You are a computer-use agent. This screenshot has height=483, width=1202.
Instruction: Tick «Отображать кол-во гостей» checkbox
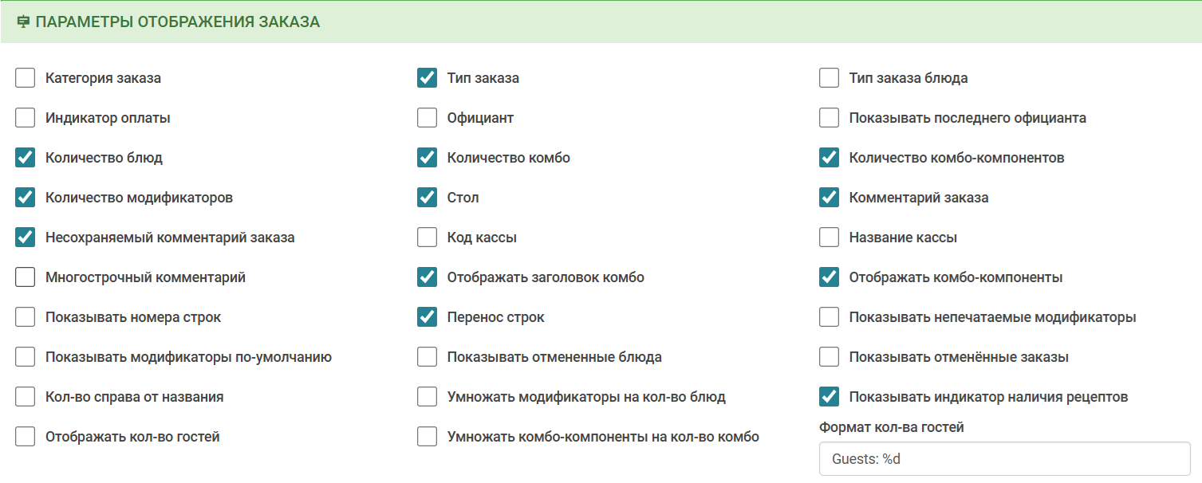26,437
